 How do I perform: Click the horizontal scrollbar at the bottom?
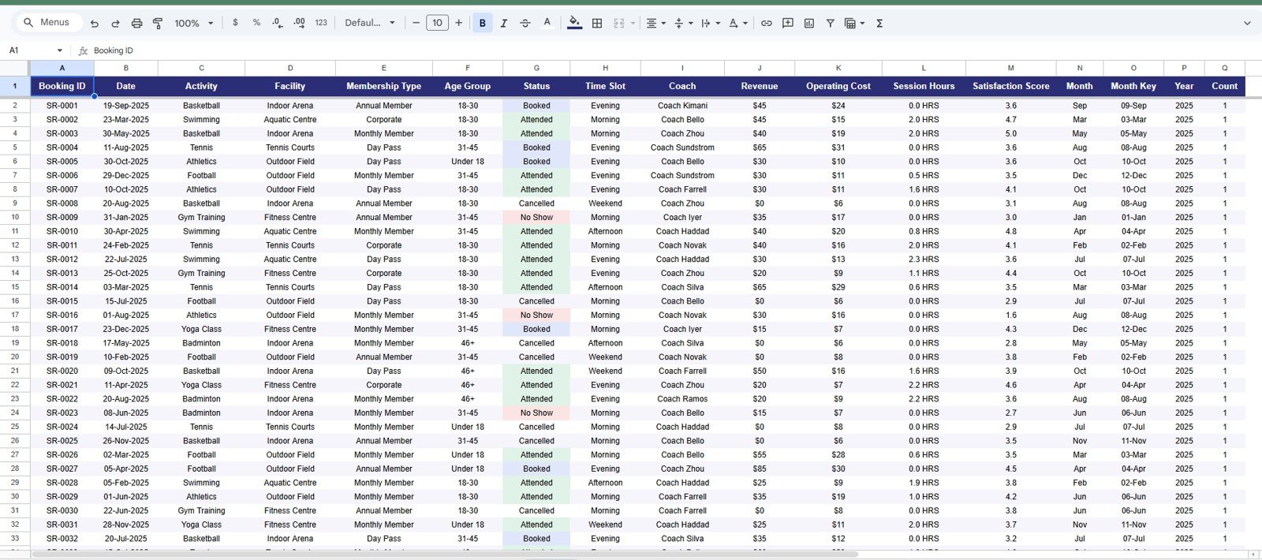pos(444,554)
